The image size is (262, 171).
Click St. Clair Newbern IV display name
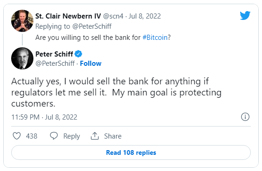click(68, 16)
